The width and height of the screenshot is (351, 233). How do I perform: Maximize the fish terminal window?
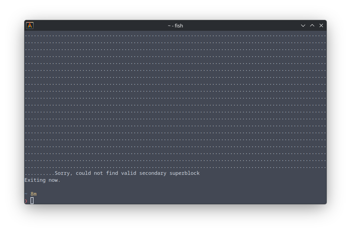point(312,26)
